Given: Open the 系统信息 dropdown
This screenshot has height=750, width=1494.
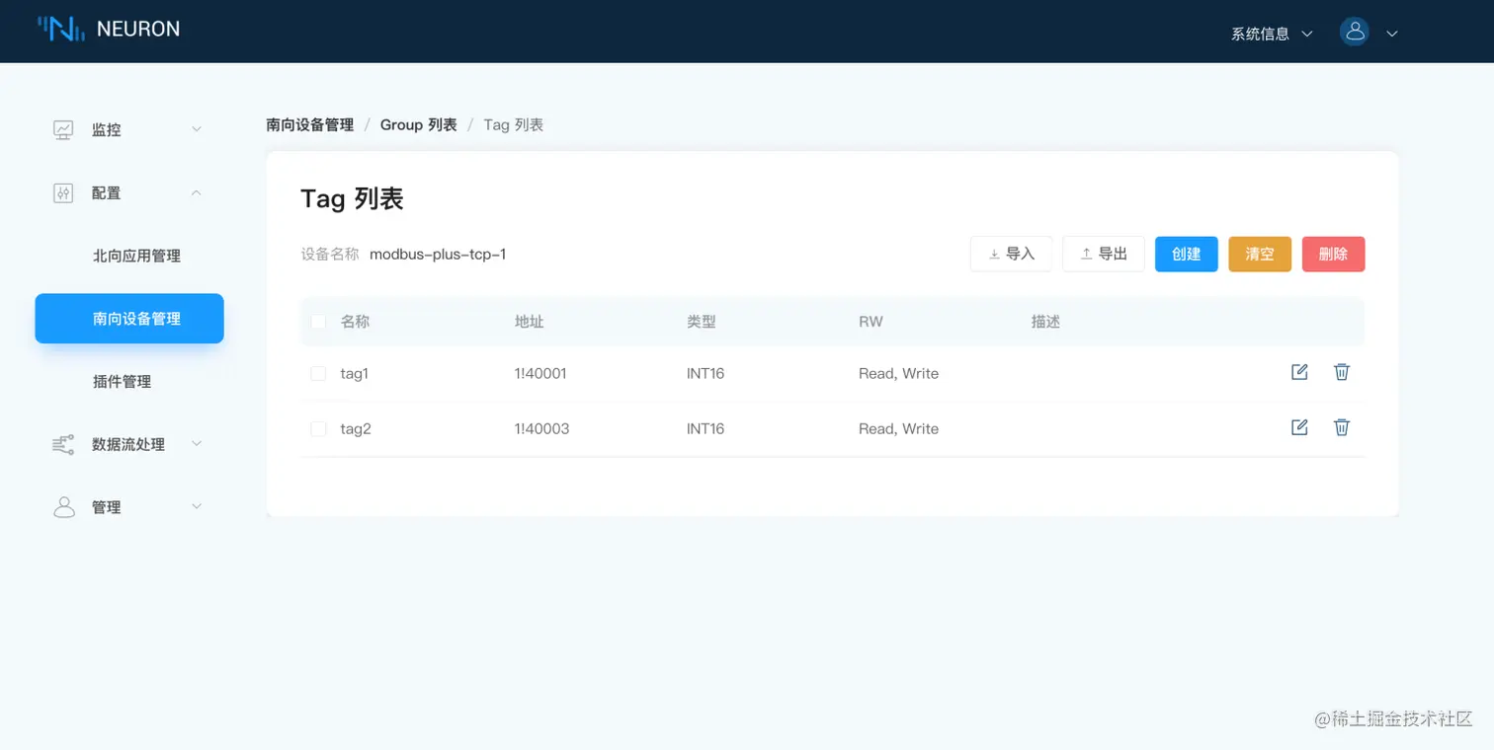Looking at the screenshot, I should point(1272,34).
